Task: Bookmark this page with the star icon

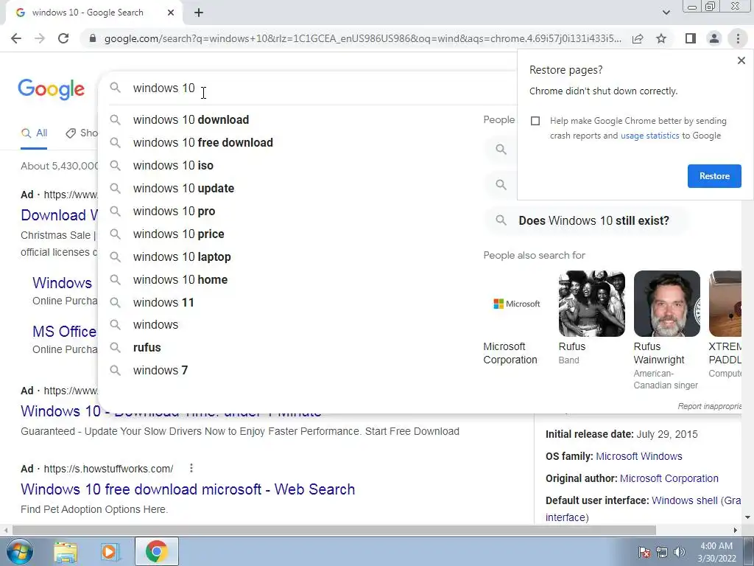Action: 661,38
